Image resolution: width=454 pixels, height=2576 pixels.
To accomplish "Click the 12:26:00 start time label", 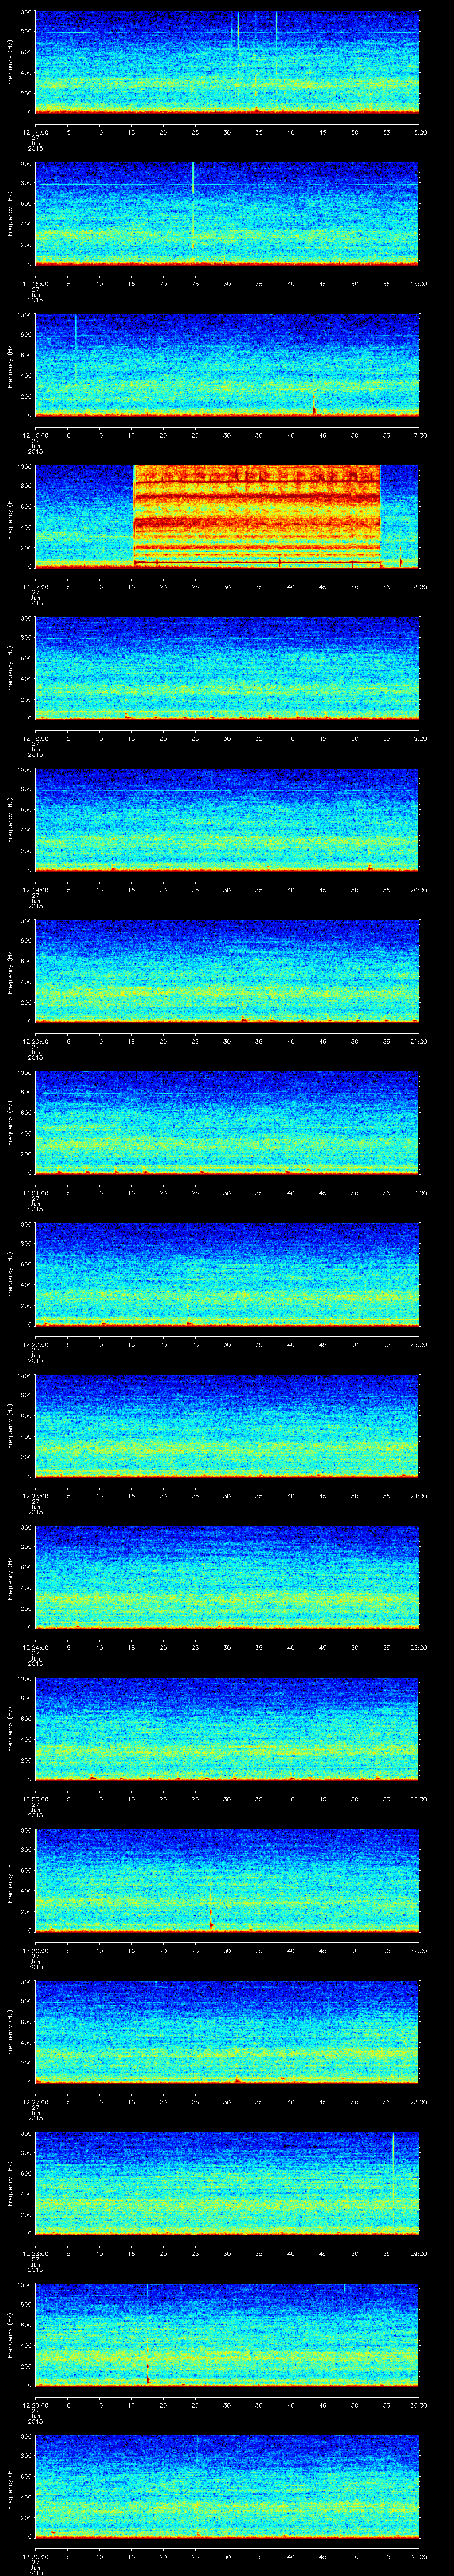I will [x=36, y=1950].
